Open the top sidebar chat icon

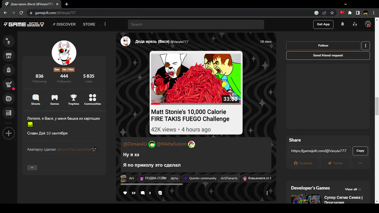click(x=8, y=41)
